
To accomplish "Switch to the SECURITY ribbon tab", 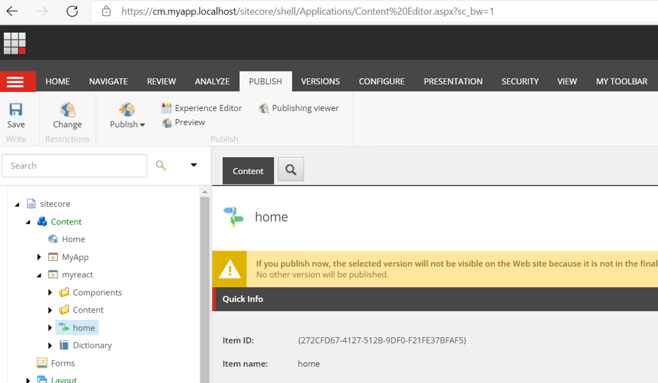I will (x=520, y=81).
